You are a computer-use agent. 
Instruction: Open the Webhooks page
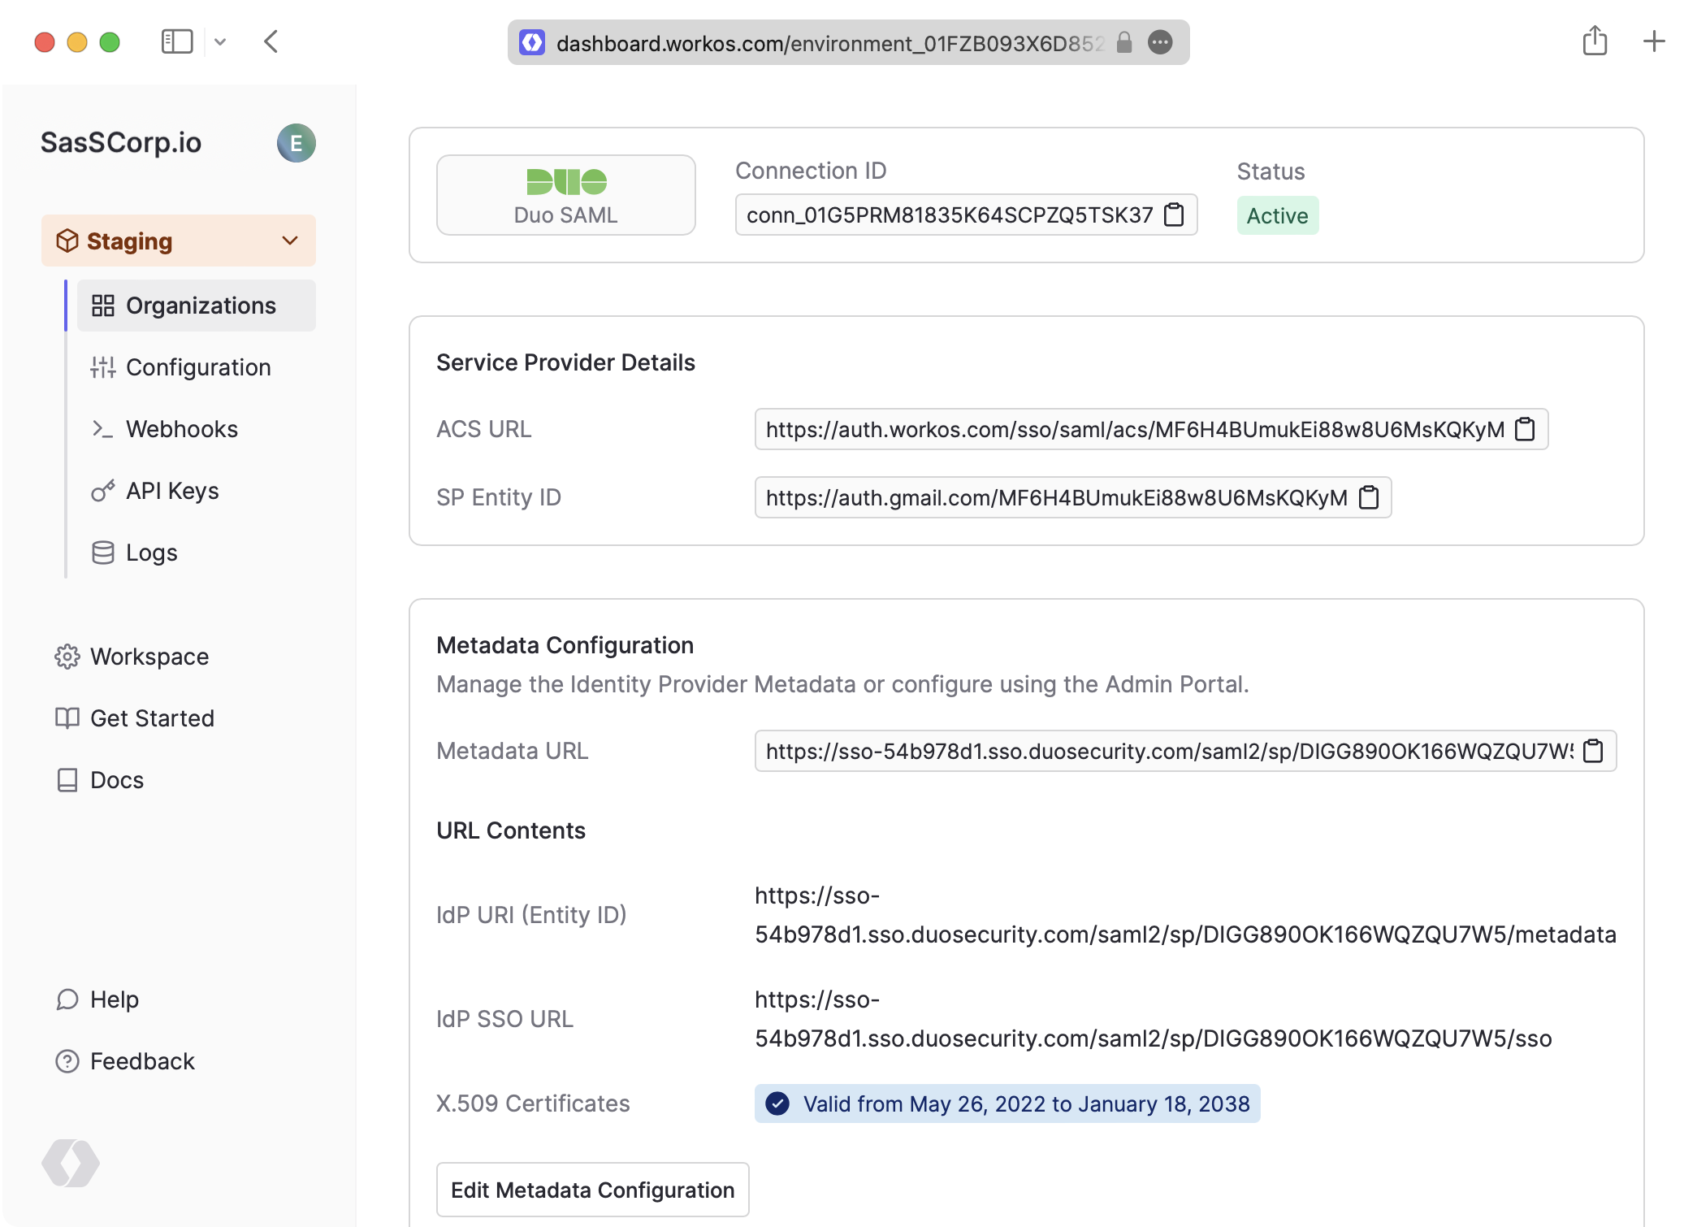(x=181, y=429)
